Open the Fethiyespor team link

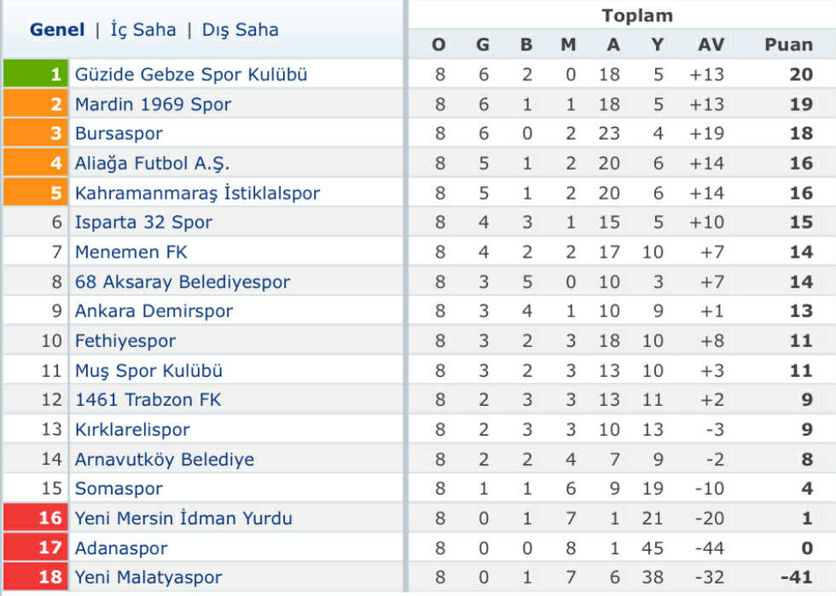pyautogui.click(x=125, y=341)
